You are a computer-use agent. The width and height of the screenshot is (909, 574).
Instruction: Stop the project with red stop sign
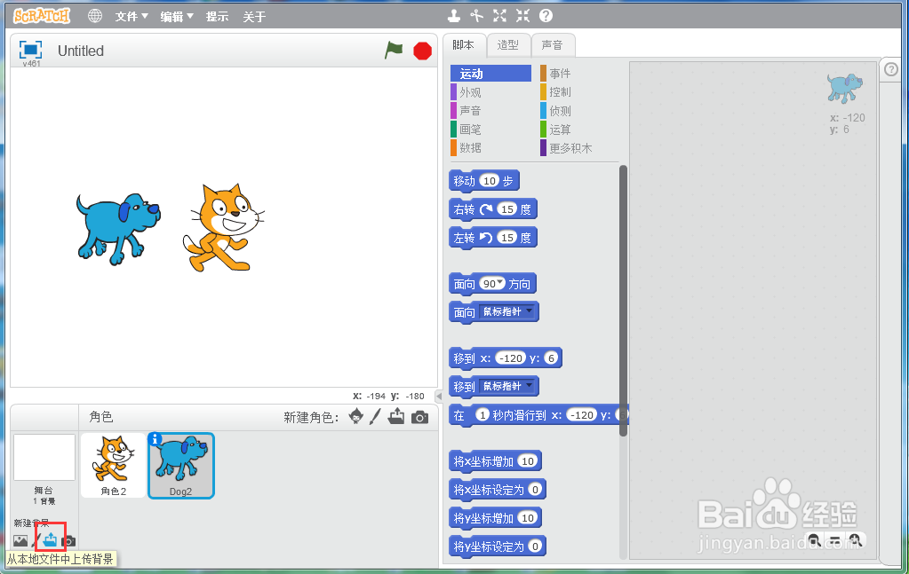pos(423,51)
